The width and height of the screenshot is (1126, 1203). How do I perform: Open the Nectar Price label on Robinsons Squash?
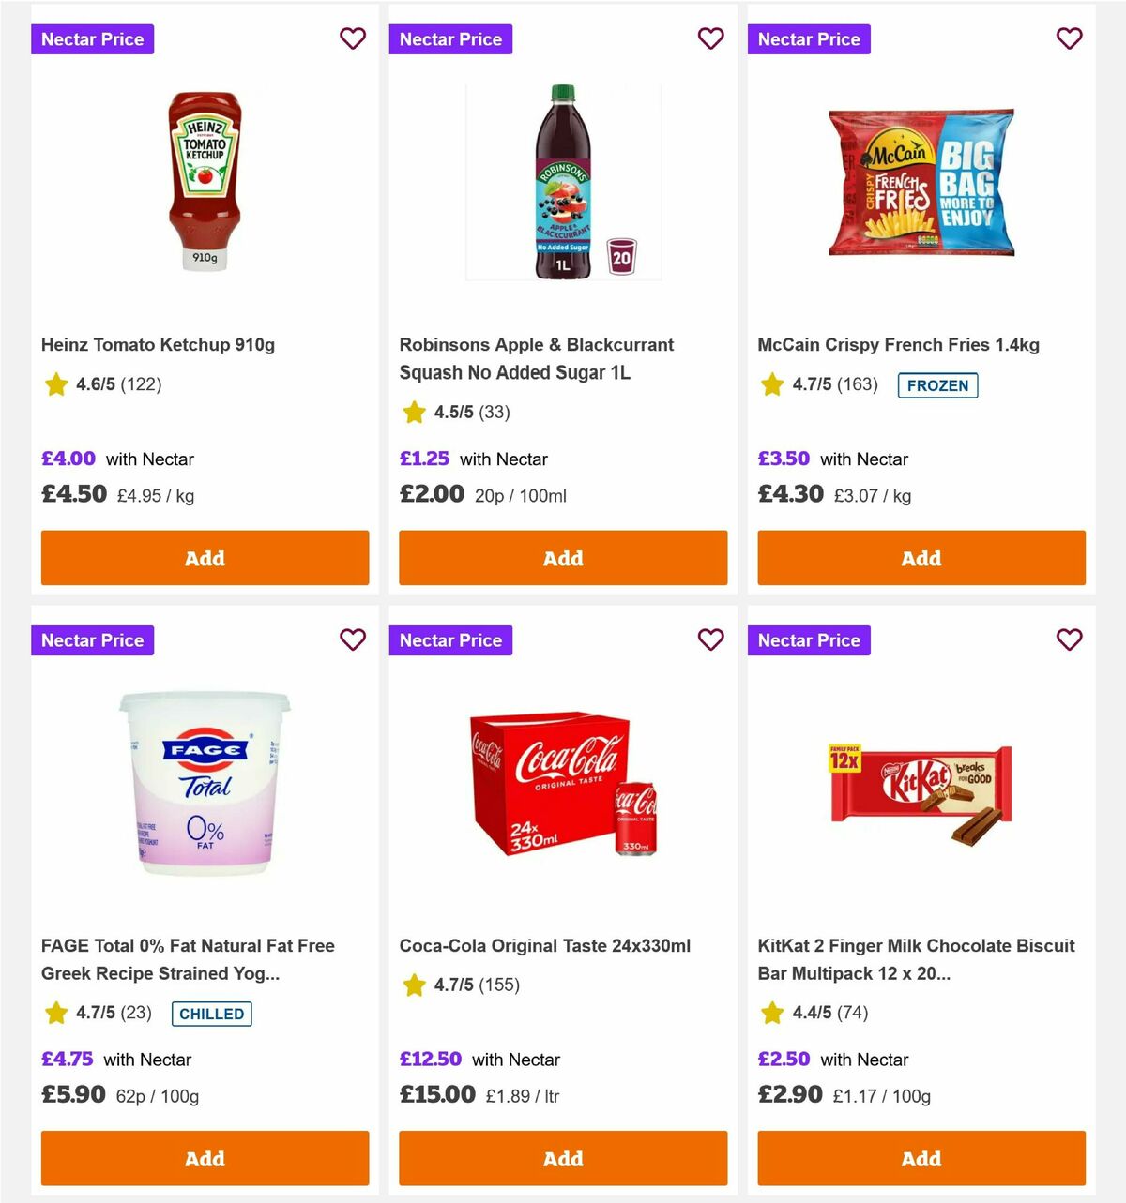[x=450, y=38]
